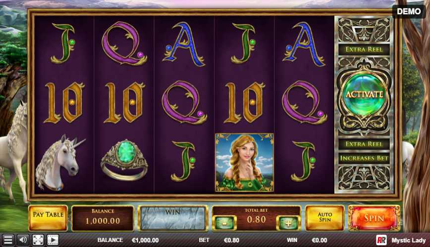Activate the extra reel green orb
The height and width of the screenshot is (247, 430).
tap(364, 95)
